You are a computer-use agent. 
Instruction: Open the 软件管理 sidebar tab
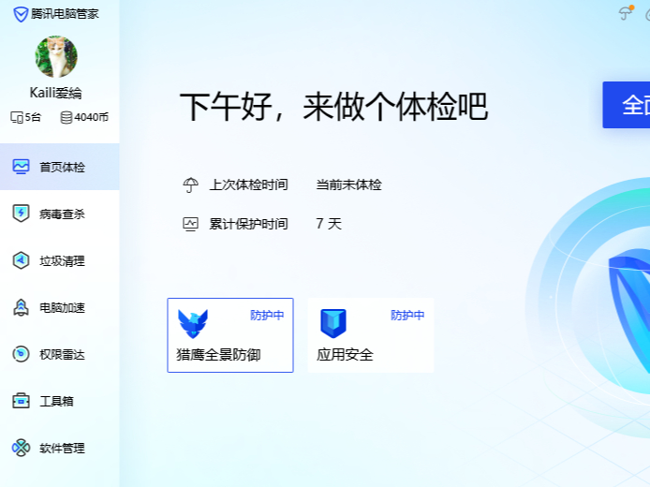click(60, 448)
